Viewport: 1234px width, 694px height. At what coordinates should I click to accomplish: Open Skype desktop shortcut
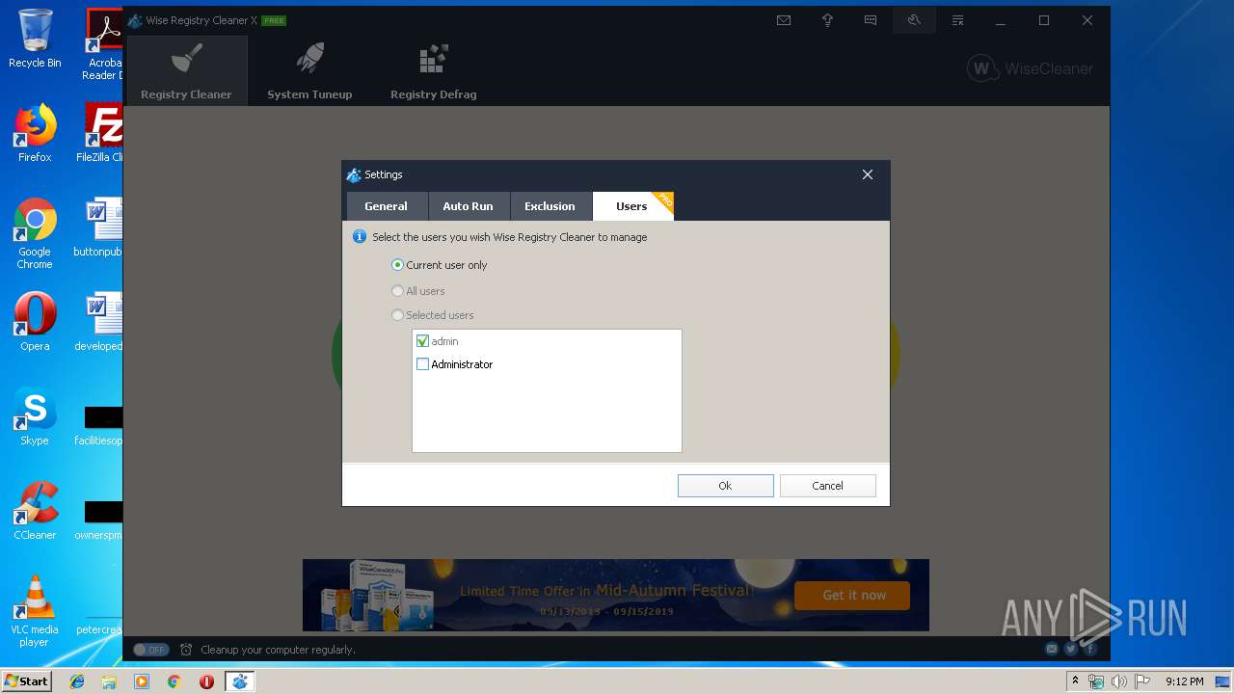coord(35,415)
